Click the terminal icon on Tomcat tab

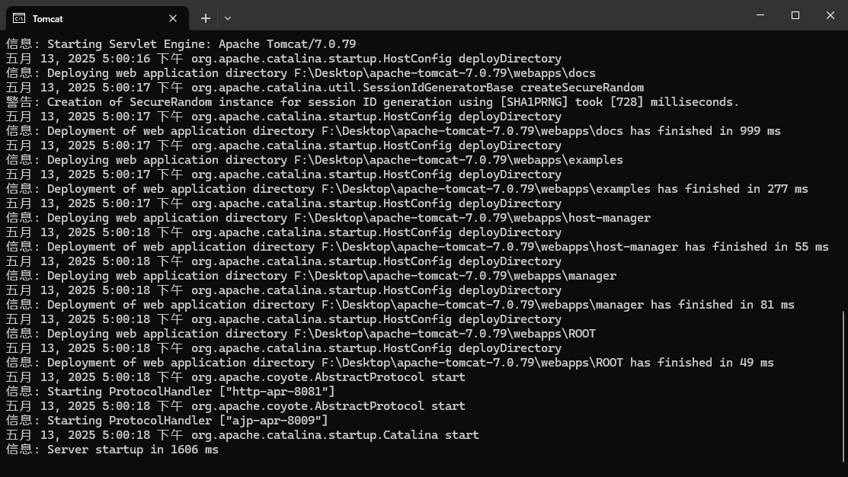click(x=19, y=18)
